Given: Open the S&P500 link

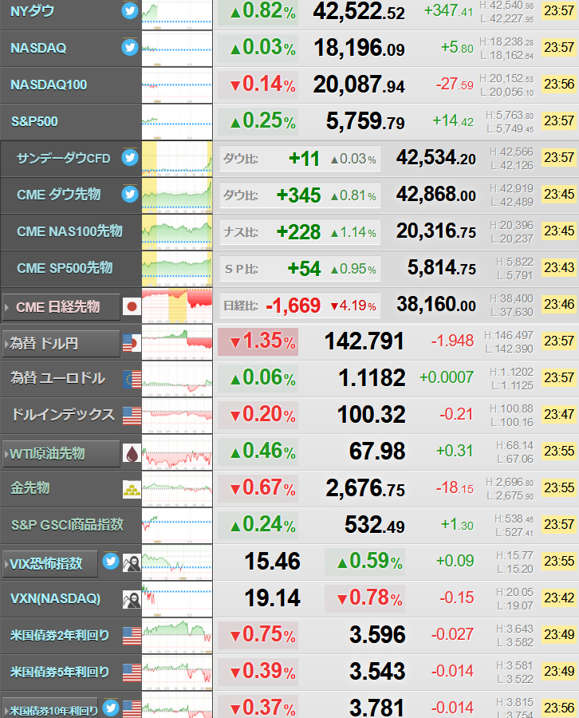Looking at the screenshot, I should pos(34,121).
